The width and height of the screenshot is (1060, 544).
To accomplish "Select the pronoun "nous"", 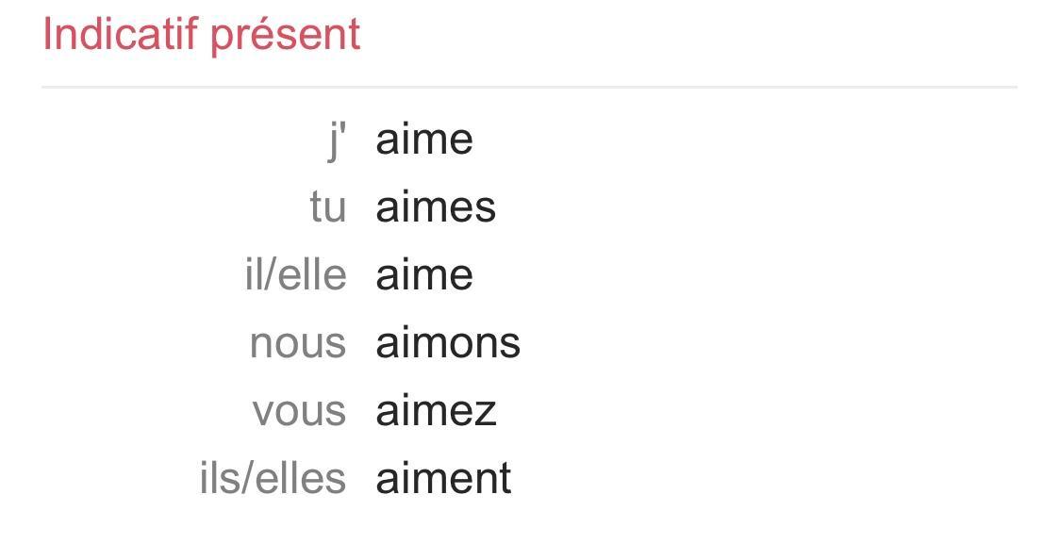I will click(297, 344).
